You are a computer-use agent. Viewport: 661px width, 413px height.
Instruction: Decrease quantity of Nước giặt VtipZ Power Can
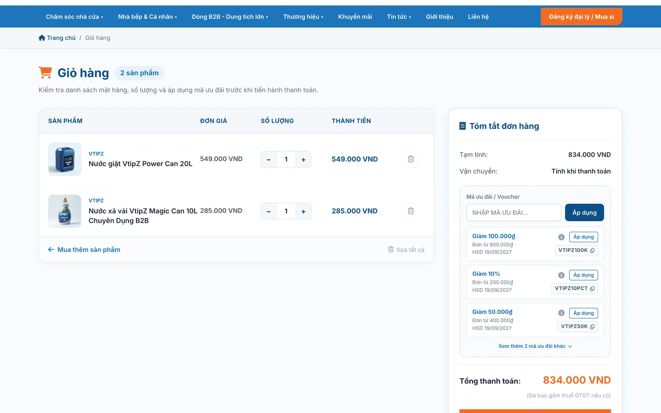[269, 159]
